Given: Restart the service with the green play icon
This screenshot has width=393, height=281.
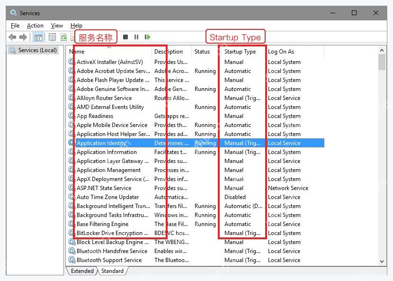Looking at the screenshot, I should pyautogui.click(x=147, y=37).
